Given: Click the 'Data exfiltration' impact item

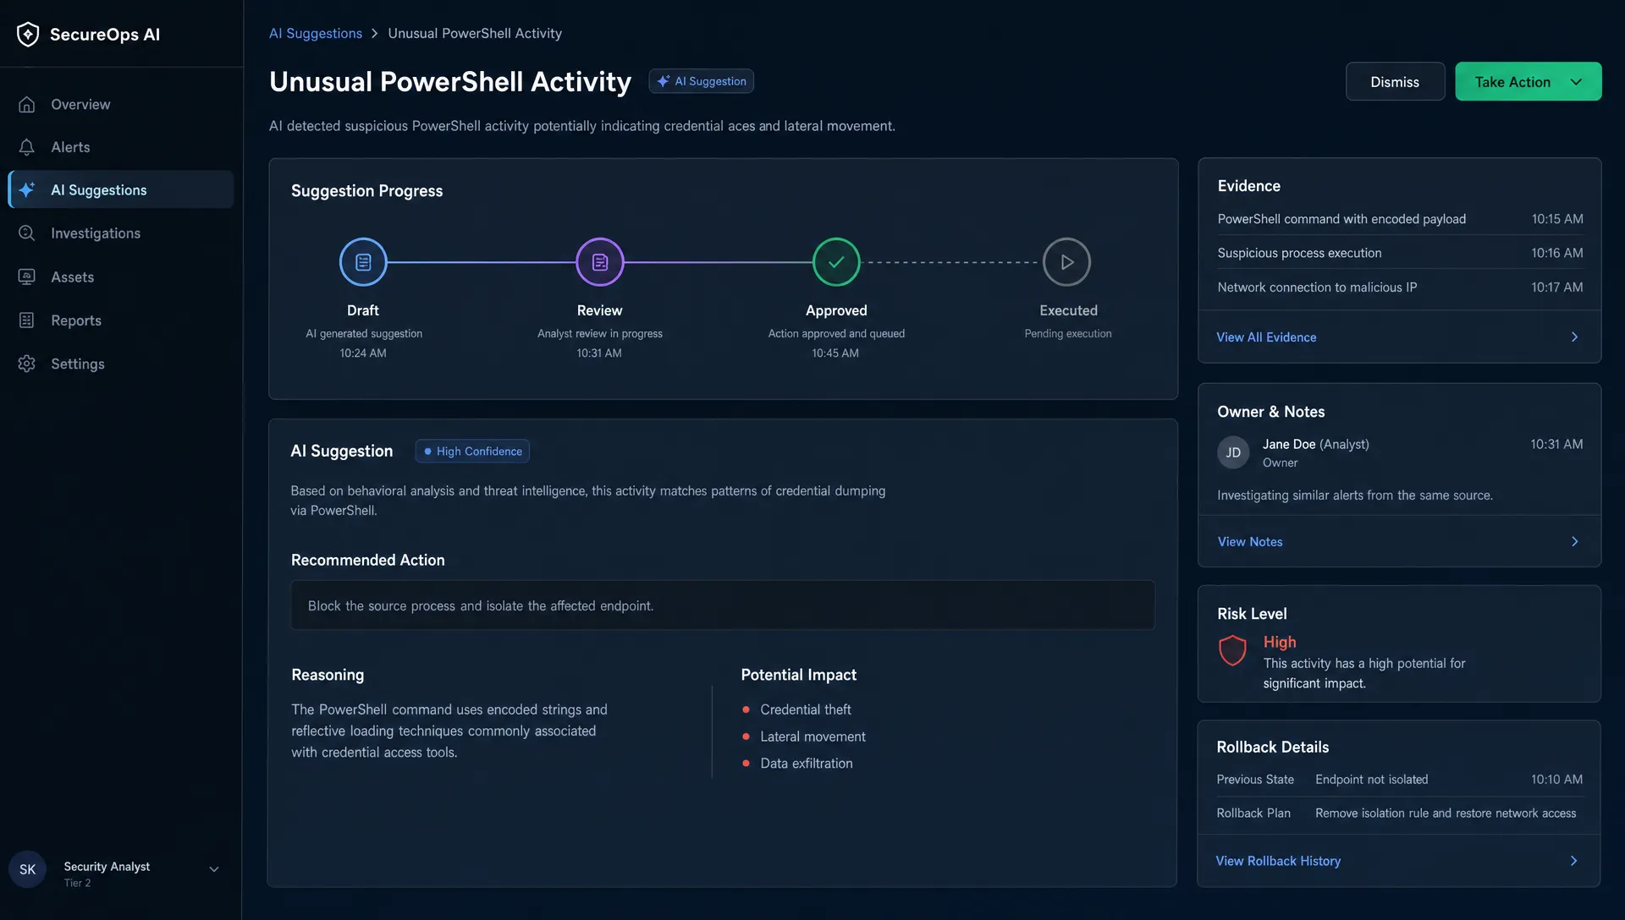Looking at the screenshot, I should 807,764.
